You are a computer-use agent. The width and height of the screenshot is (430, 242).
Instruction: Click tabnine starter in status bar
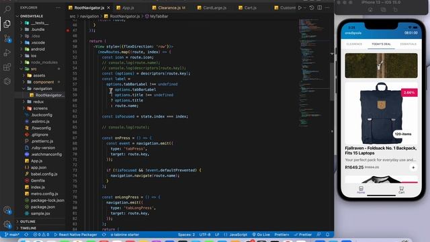pos(125,235)
